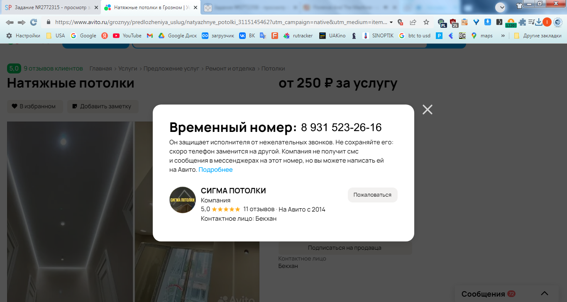Open the Google Диск bookmark
The height and width of the screenshot is (302, 567).
coord(177,36)
